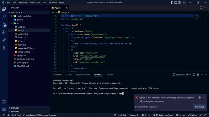Toggle Panel layout button
The height and width of the screenshot is (117, 209).
tap(176, 3)
